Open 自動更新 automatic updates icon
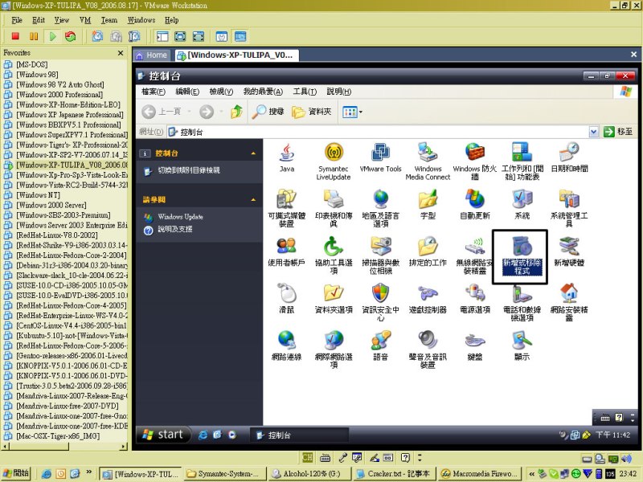 tap(475, 199)
